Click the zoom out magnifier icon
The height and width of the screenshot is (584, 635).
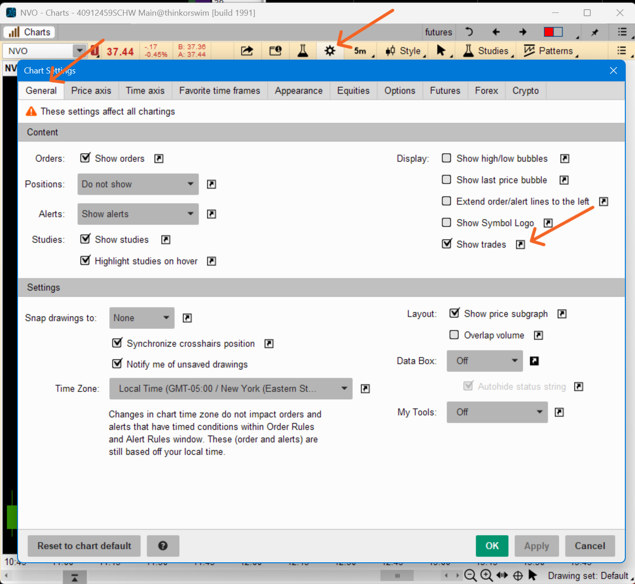pyautogui.click(x=470, y=575)
